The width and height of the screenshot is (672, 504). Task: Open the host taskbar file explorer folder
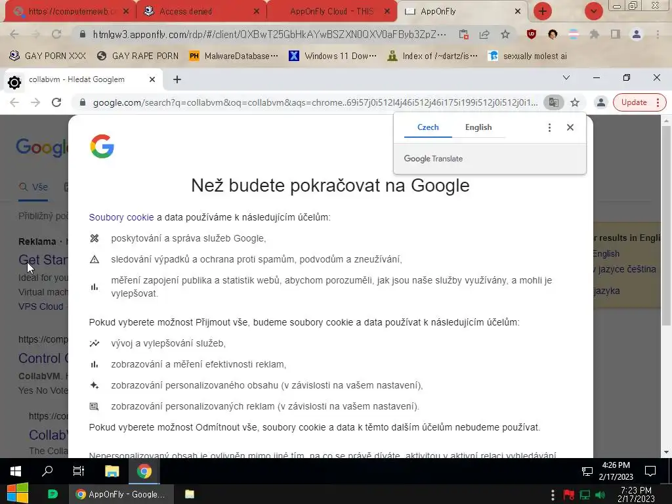click(x=190, y=494)
